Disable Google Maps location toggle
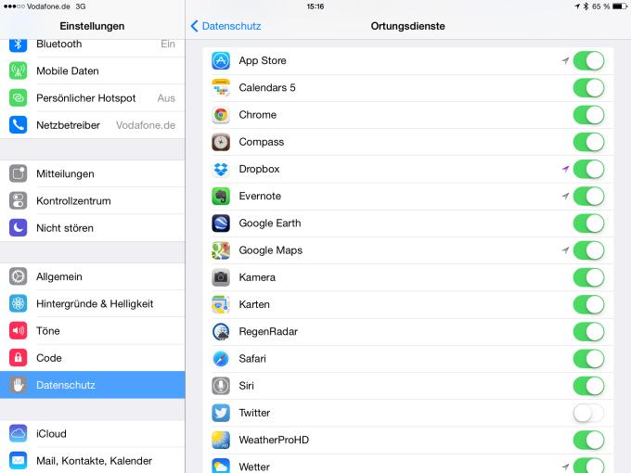Viewport: 631px width, 473px height. [588, 250]
